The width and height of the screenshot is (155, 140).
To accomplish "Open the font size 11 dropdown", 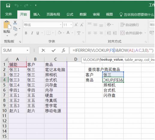I will coord(71,25).
